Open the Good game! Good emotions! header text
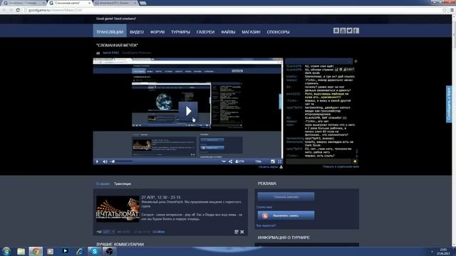The height and width of the screenshot is (256, 456). 115,18
